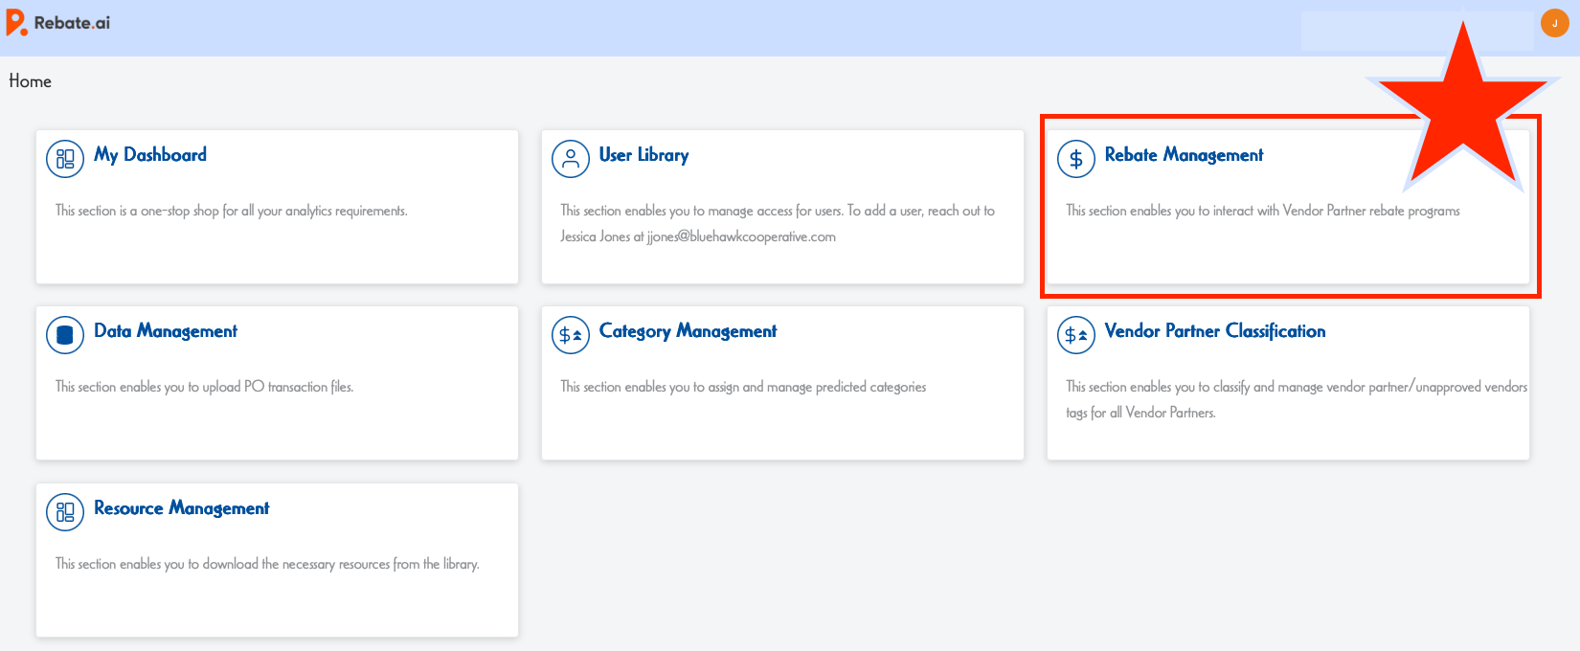Screen dimensions: 1580x651
Task: Open the User Library title link
Action: tap(643, 155)
